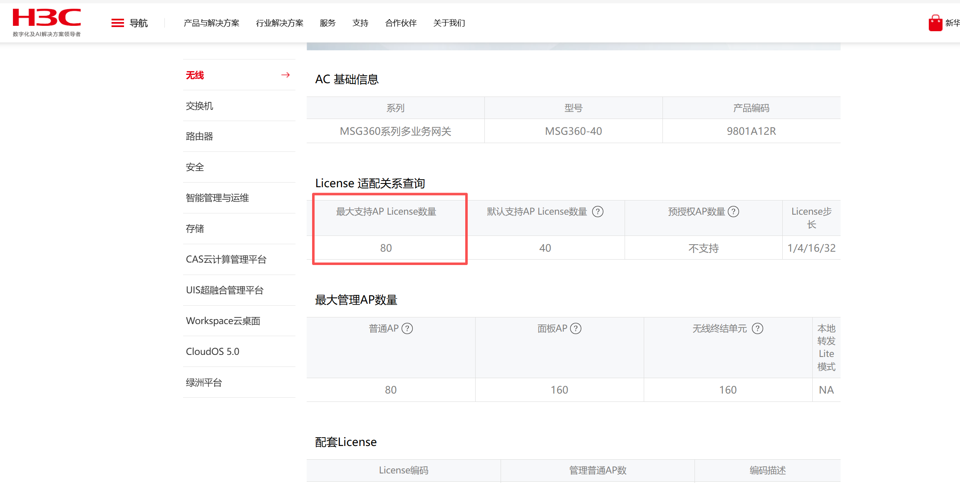Click question mark beside 无线终结单元
This screenshot has width=960, height=483.
pyautogui.click(x=758, y=329)
